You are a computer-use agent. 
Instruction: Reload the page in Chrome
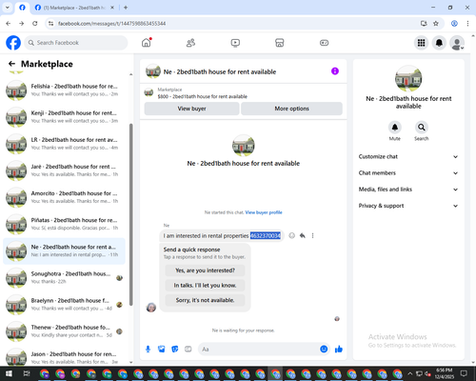[x=35, y=24]
